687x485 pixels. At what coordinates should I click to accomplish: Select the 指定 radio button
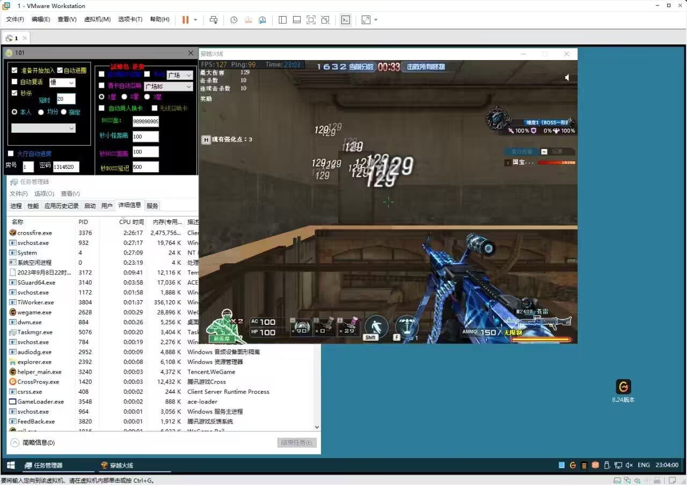(63, 112)
